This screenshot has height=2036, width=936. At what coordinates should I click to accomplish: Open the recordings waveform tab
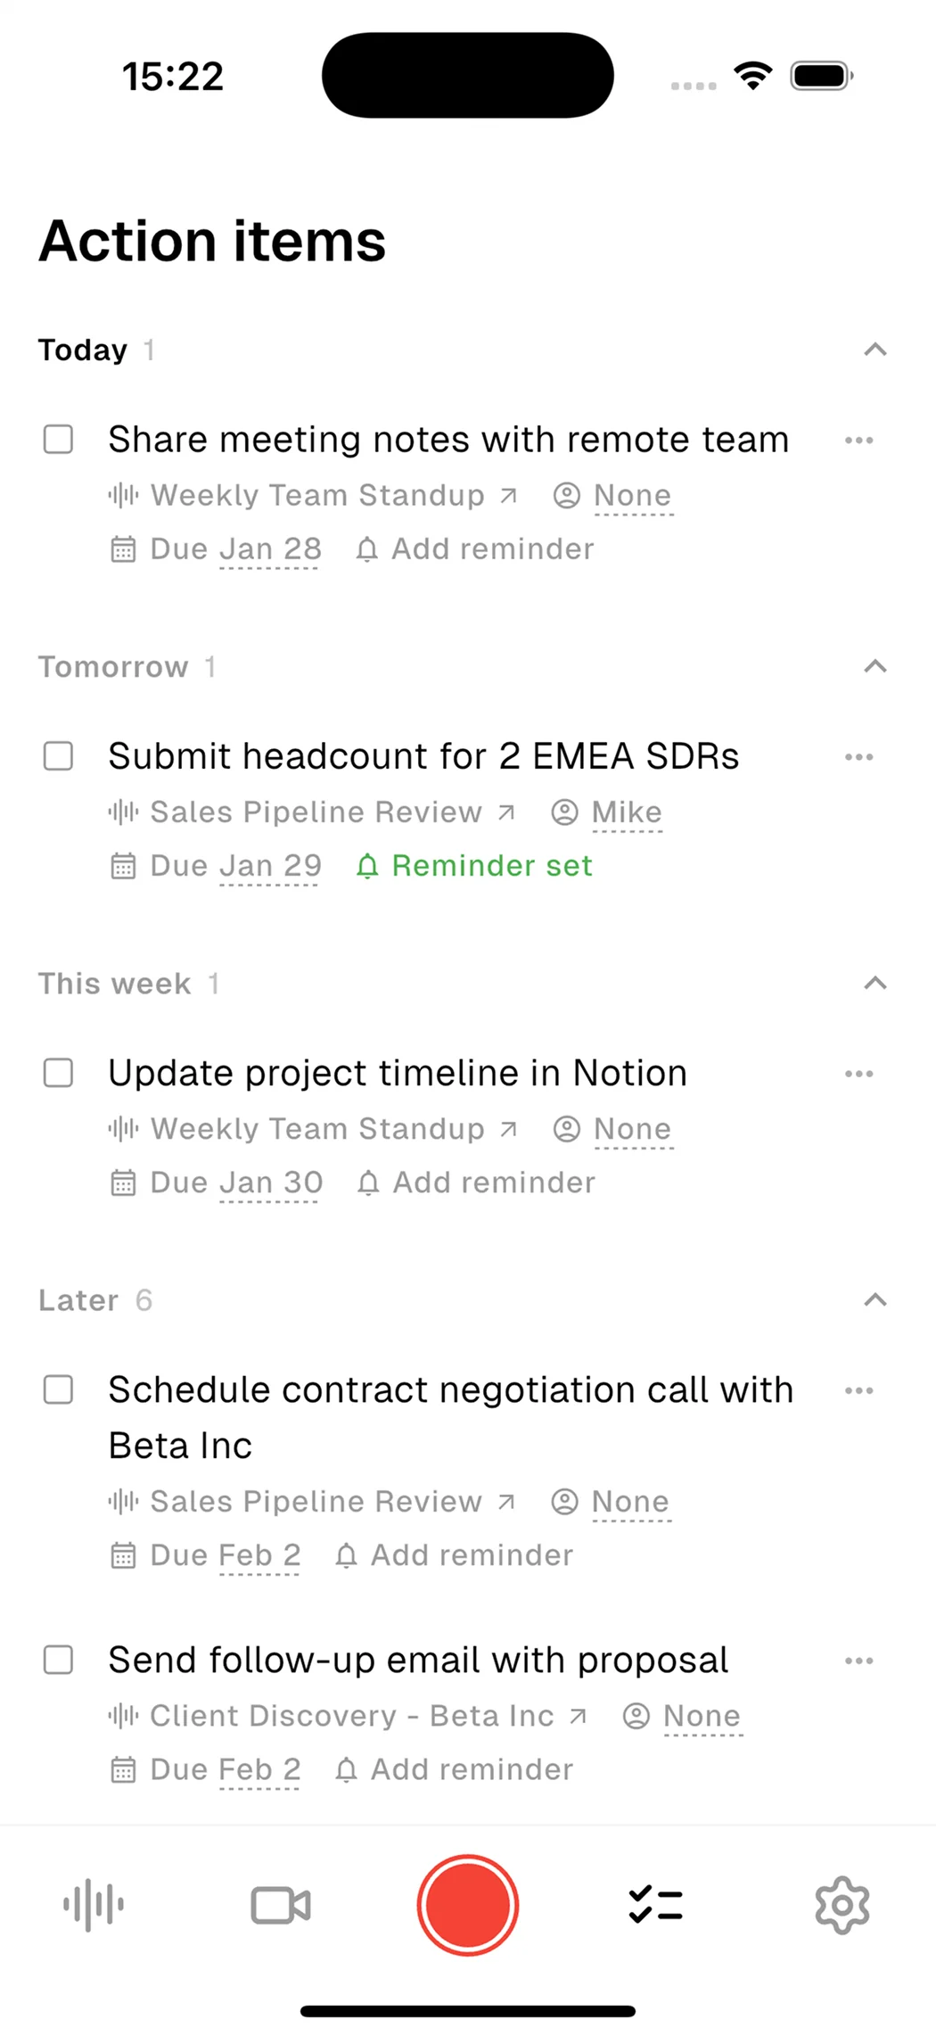(94, 1905)
